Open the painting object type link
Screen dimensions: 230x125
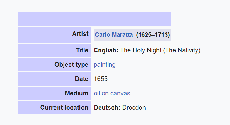tap(105, 65)
